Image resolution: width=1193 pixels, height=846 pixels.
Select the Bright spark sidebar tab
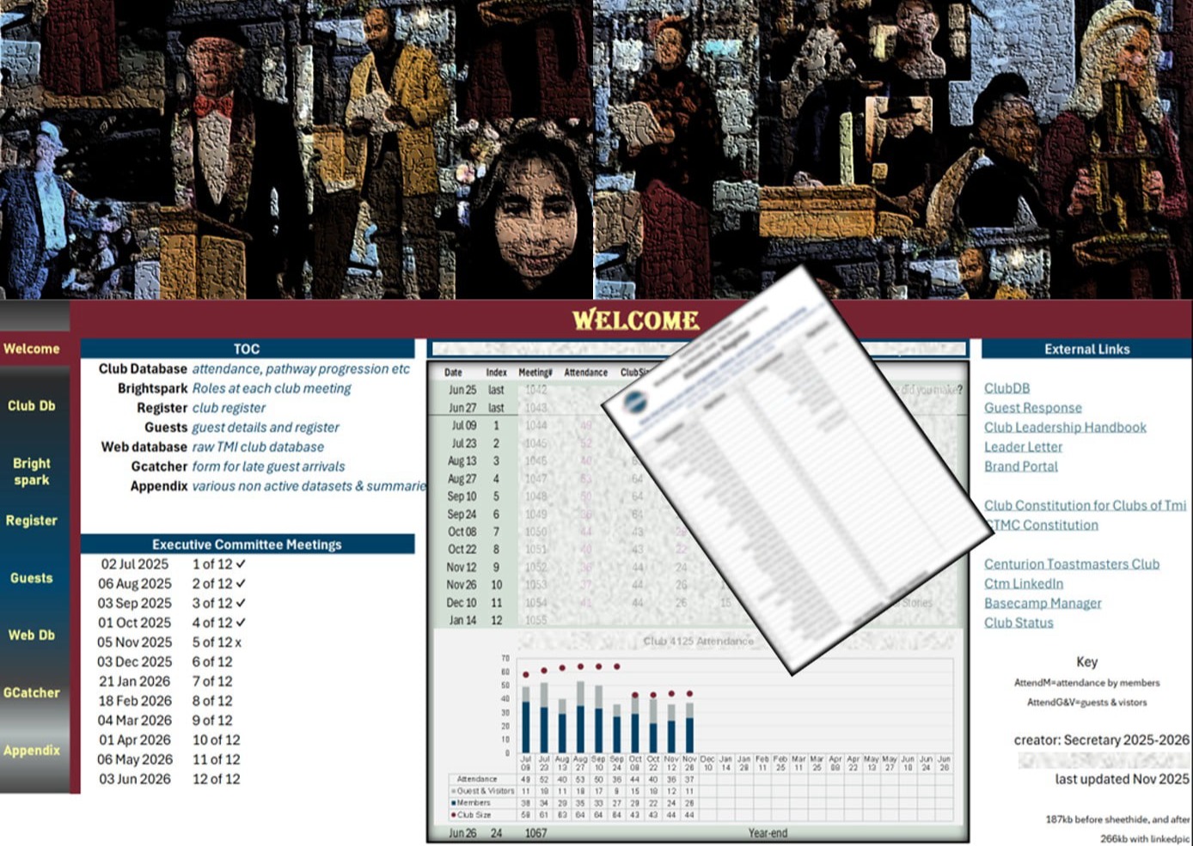coord(32,472)
